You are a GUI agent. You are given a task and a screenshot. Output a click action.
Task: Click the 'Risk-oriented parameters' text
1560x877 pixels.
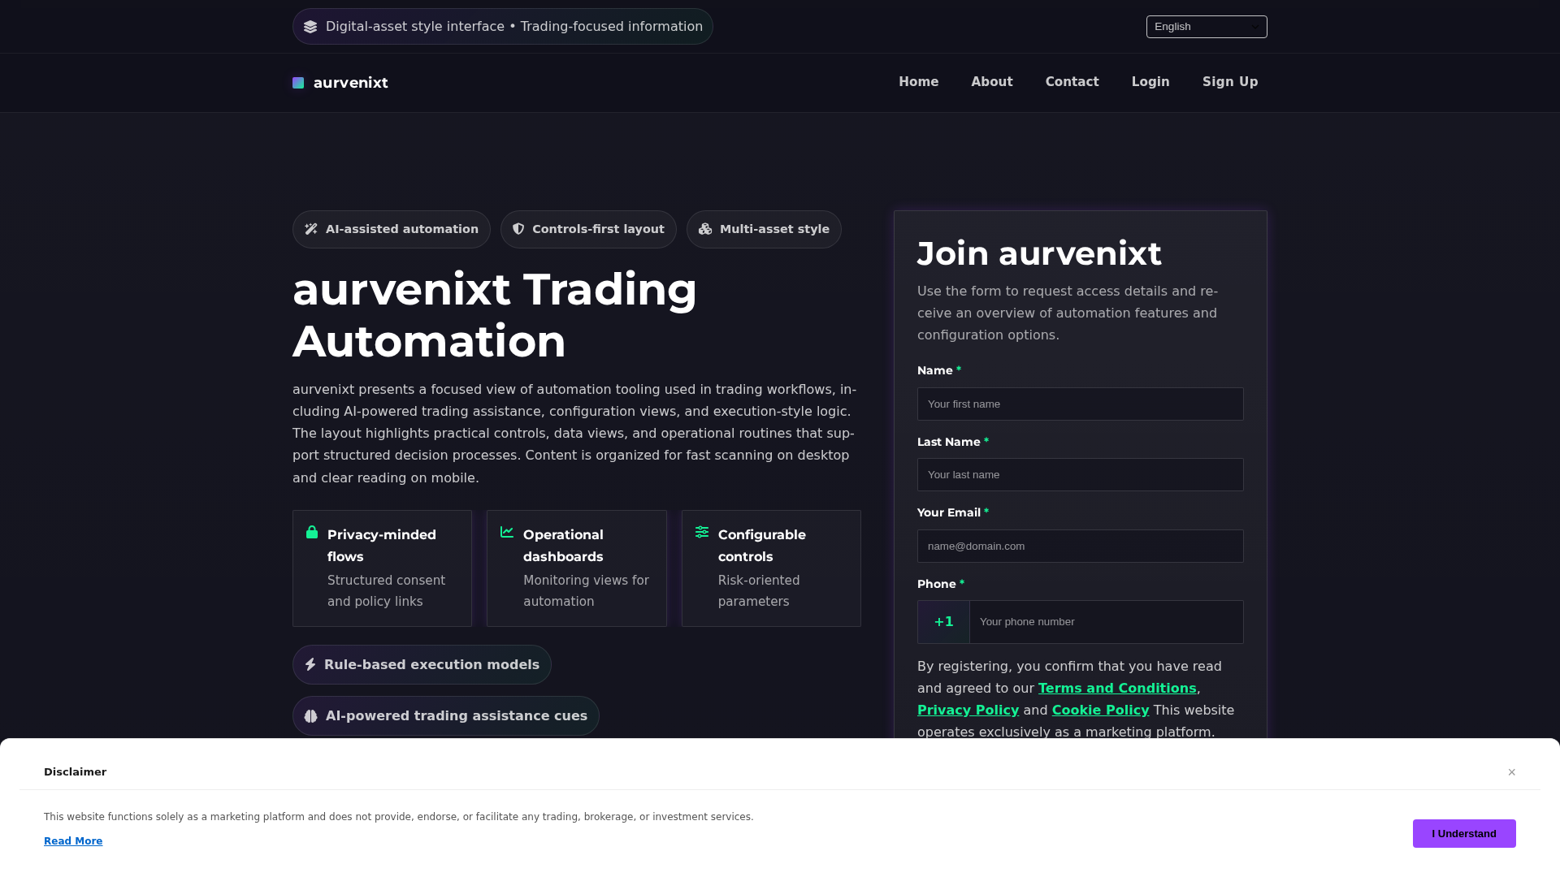[x=759, y=591]
